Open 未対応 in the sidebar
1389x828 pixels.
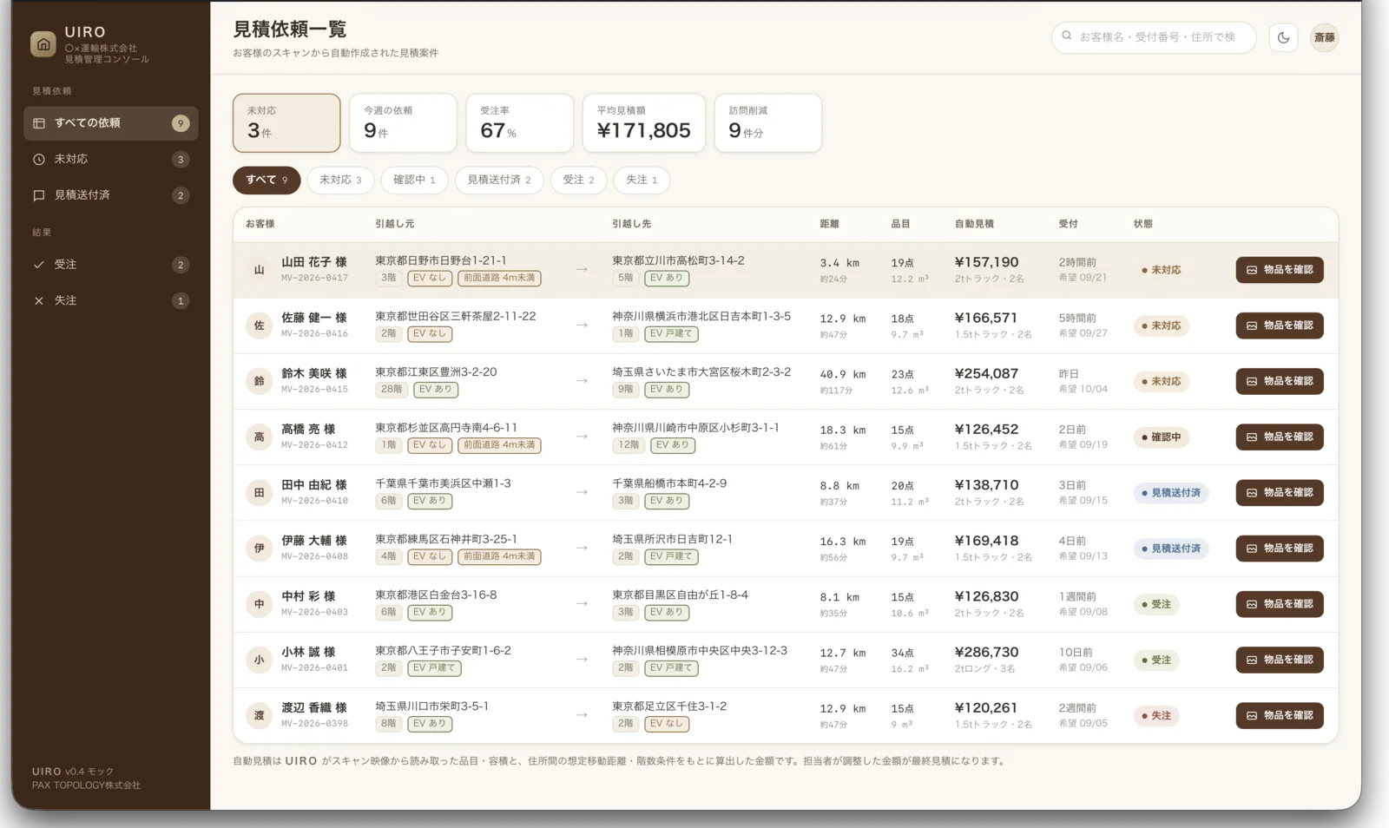click(x=110, y=159)
